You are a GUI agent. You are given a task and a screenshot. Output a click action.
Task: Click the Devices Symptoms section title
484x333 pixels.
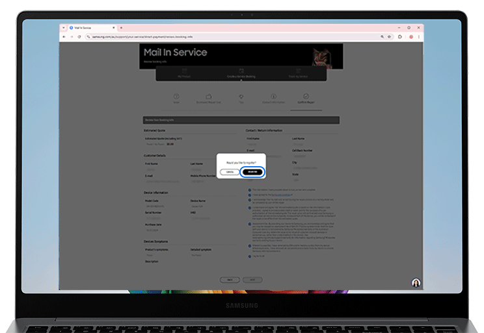(156, 241)
